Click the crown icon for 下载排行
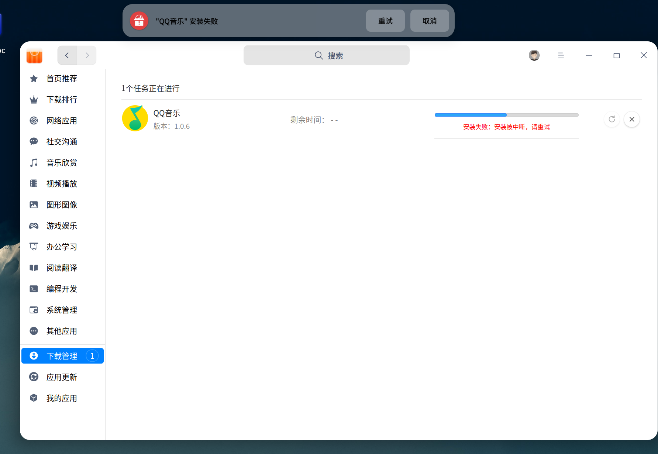The image size is (658, 454). 34,100
